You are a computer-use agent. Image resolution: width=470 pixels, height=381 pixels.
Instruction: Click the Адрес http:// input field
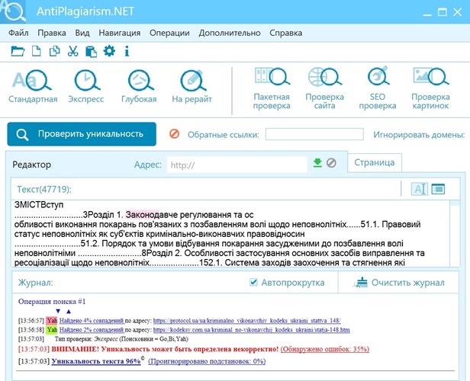pyautogui.click(x=237, y=165)
